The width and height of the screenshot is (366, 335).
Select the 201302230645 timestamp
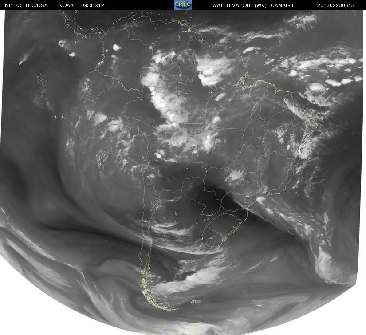336,6
